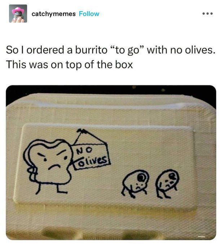Click the left sad olive drawing
220x246 pixels.
point(135,183)
